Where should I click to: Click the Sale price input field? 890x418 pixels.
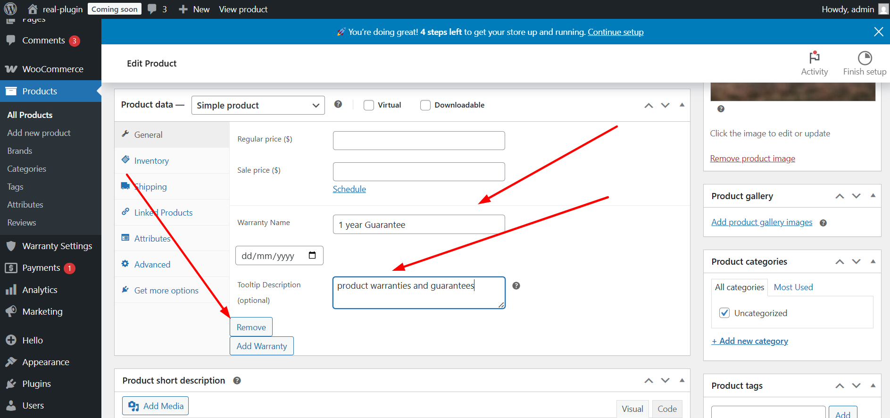pos(419,172)
